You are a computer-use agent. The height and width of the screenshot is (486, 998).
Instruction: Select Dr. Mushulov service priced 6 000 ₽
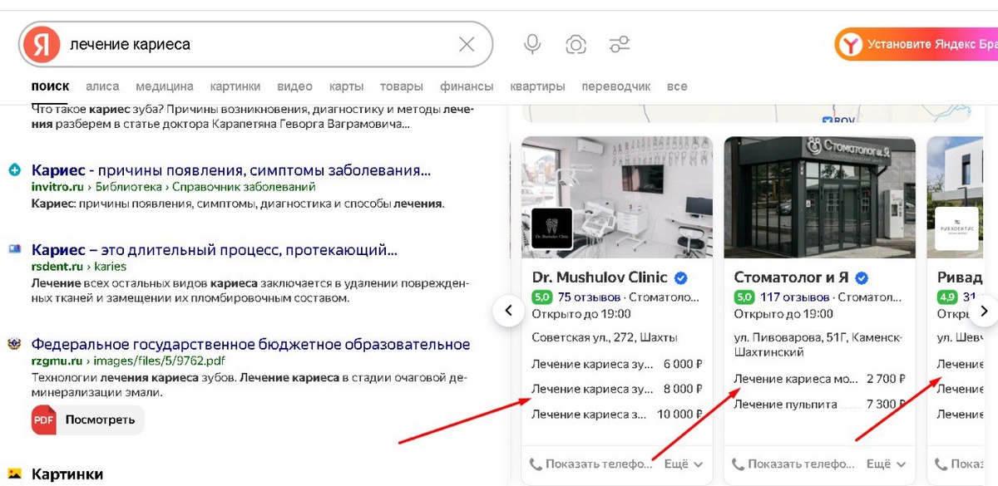(617, 364)
